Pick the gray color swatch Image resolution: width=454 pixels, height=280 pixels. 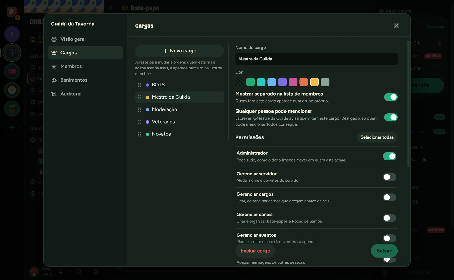click(325, 82)
